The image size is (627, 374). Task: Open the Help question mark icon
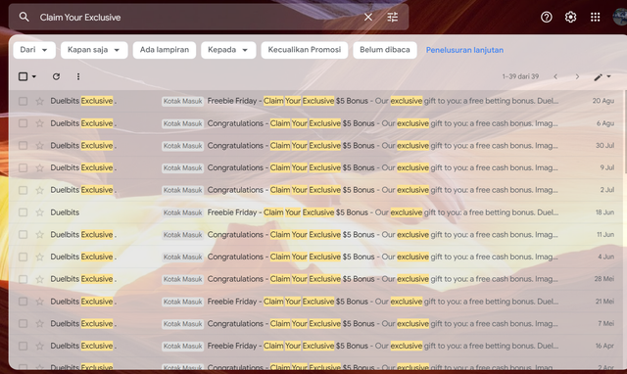(x=547, y=18)
